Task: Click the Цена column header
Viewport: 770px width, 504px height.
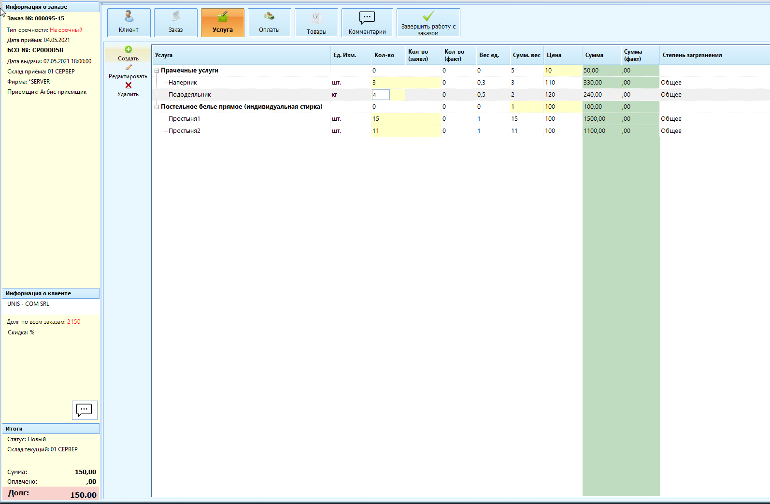Action: (563, 55)
